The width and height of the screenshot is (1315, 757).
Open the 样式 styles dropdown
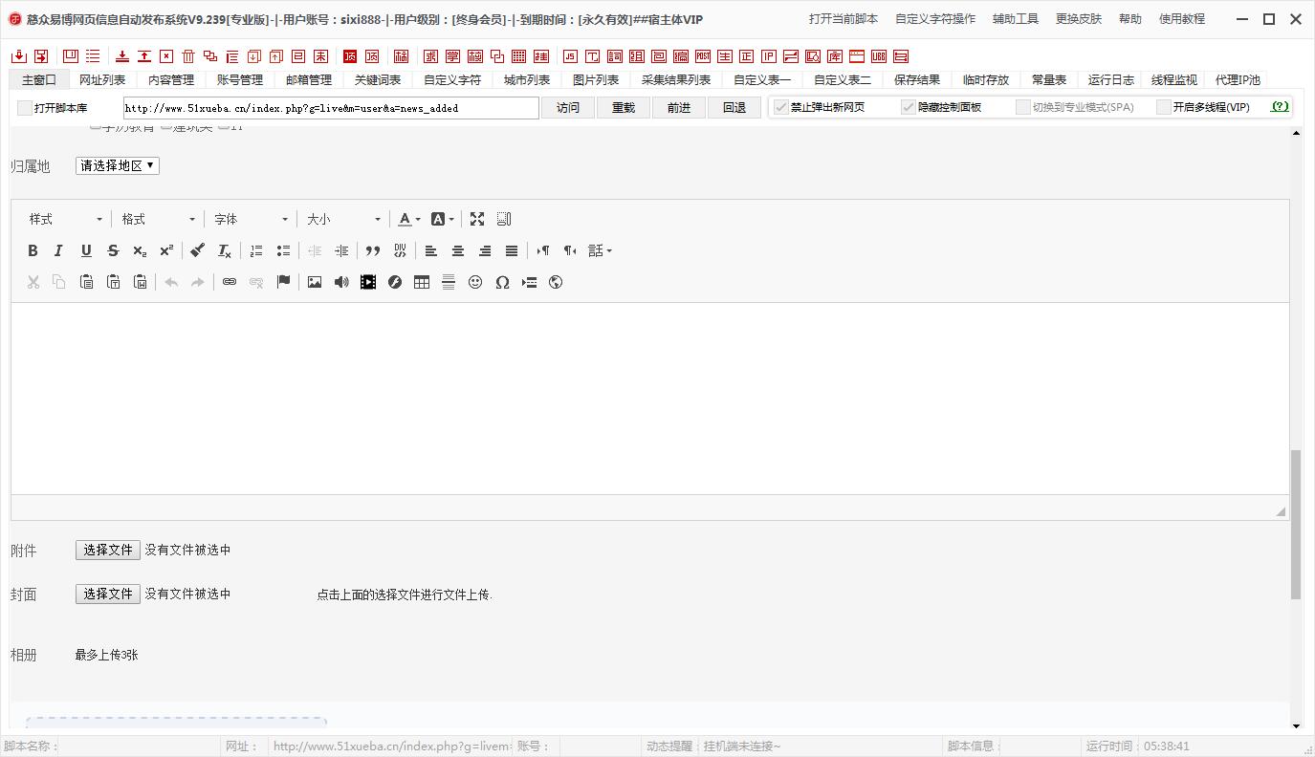65,219
